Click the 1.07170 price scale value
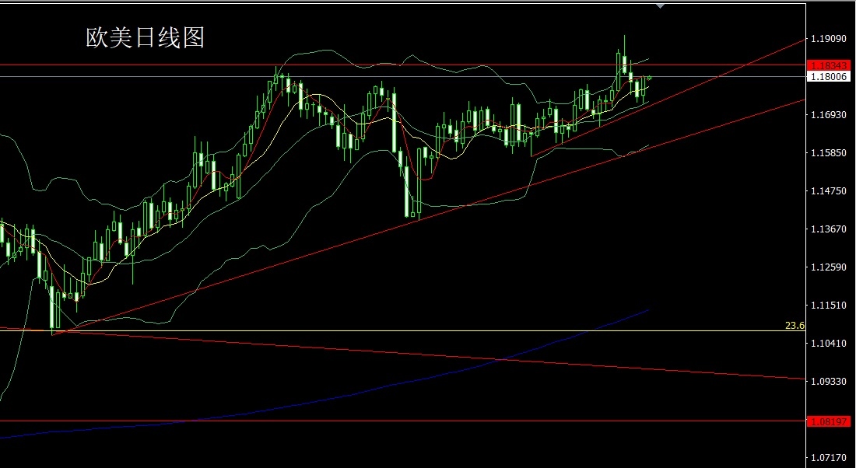Screen dimensions: 856x468 (829, 457)
